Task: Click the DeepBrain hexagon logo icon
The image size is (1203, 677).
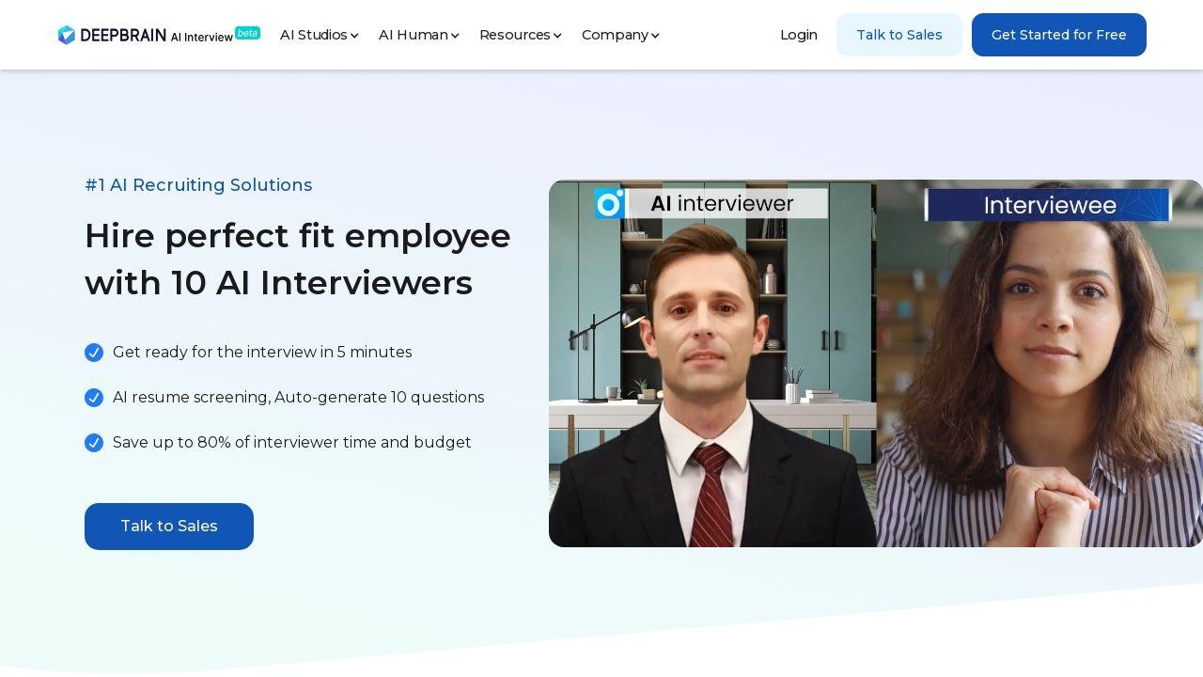Action: pyautogui.click(x=66, y=35)
